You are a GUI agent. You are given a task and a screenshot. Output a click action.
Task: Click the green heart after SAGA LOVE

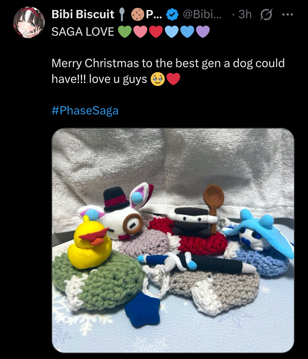pyautogui.click(x=125, y=32)
